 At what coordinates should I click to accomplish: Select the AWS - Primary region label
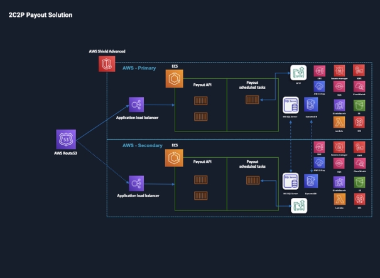click(x=139, y=68)
